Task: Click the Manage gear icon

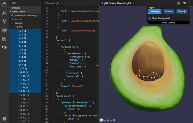Action: click(4, 119)
